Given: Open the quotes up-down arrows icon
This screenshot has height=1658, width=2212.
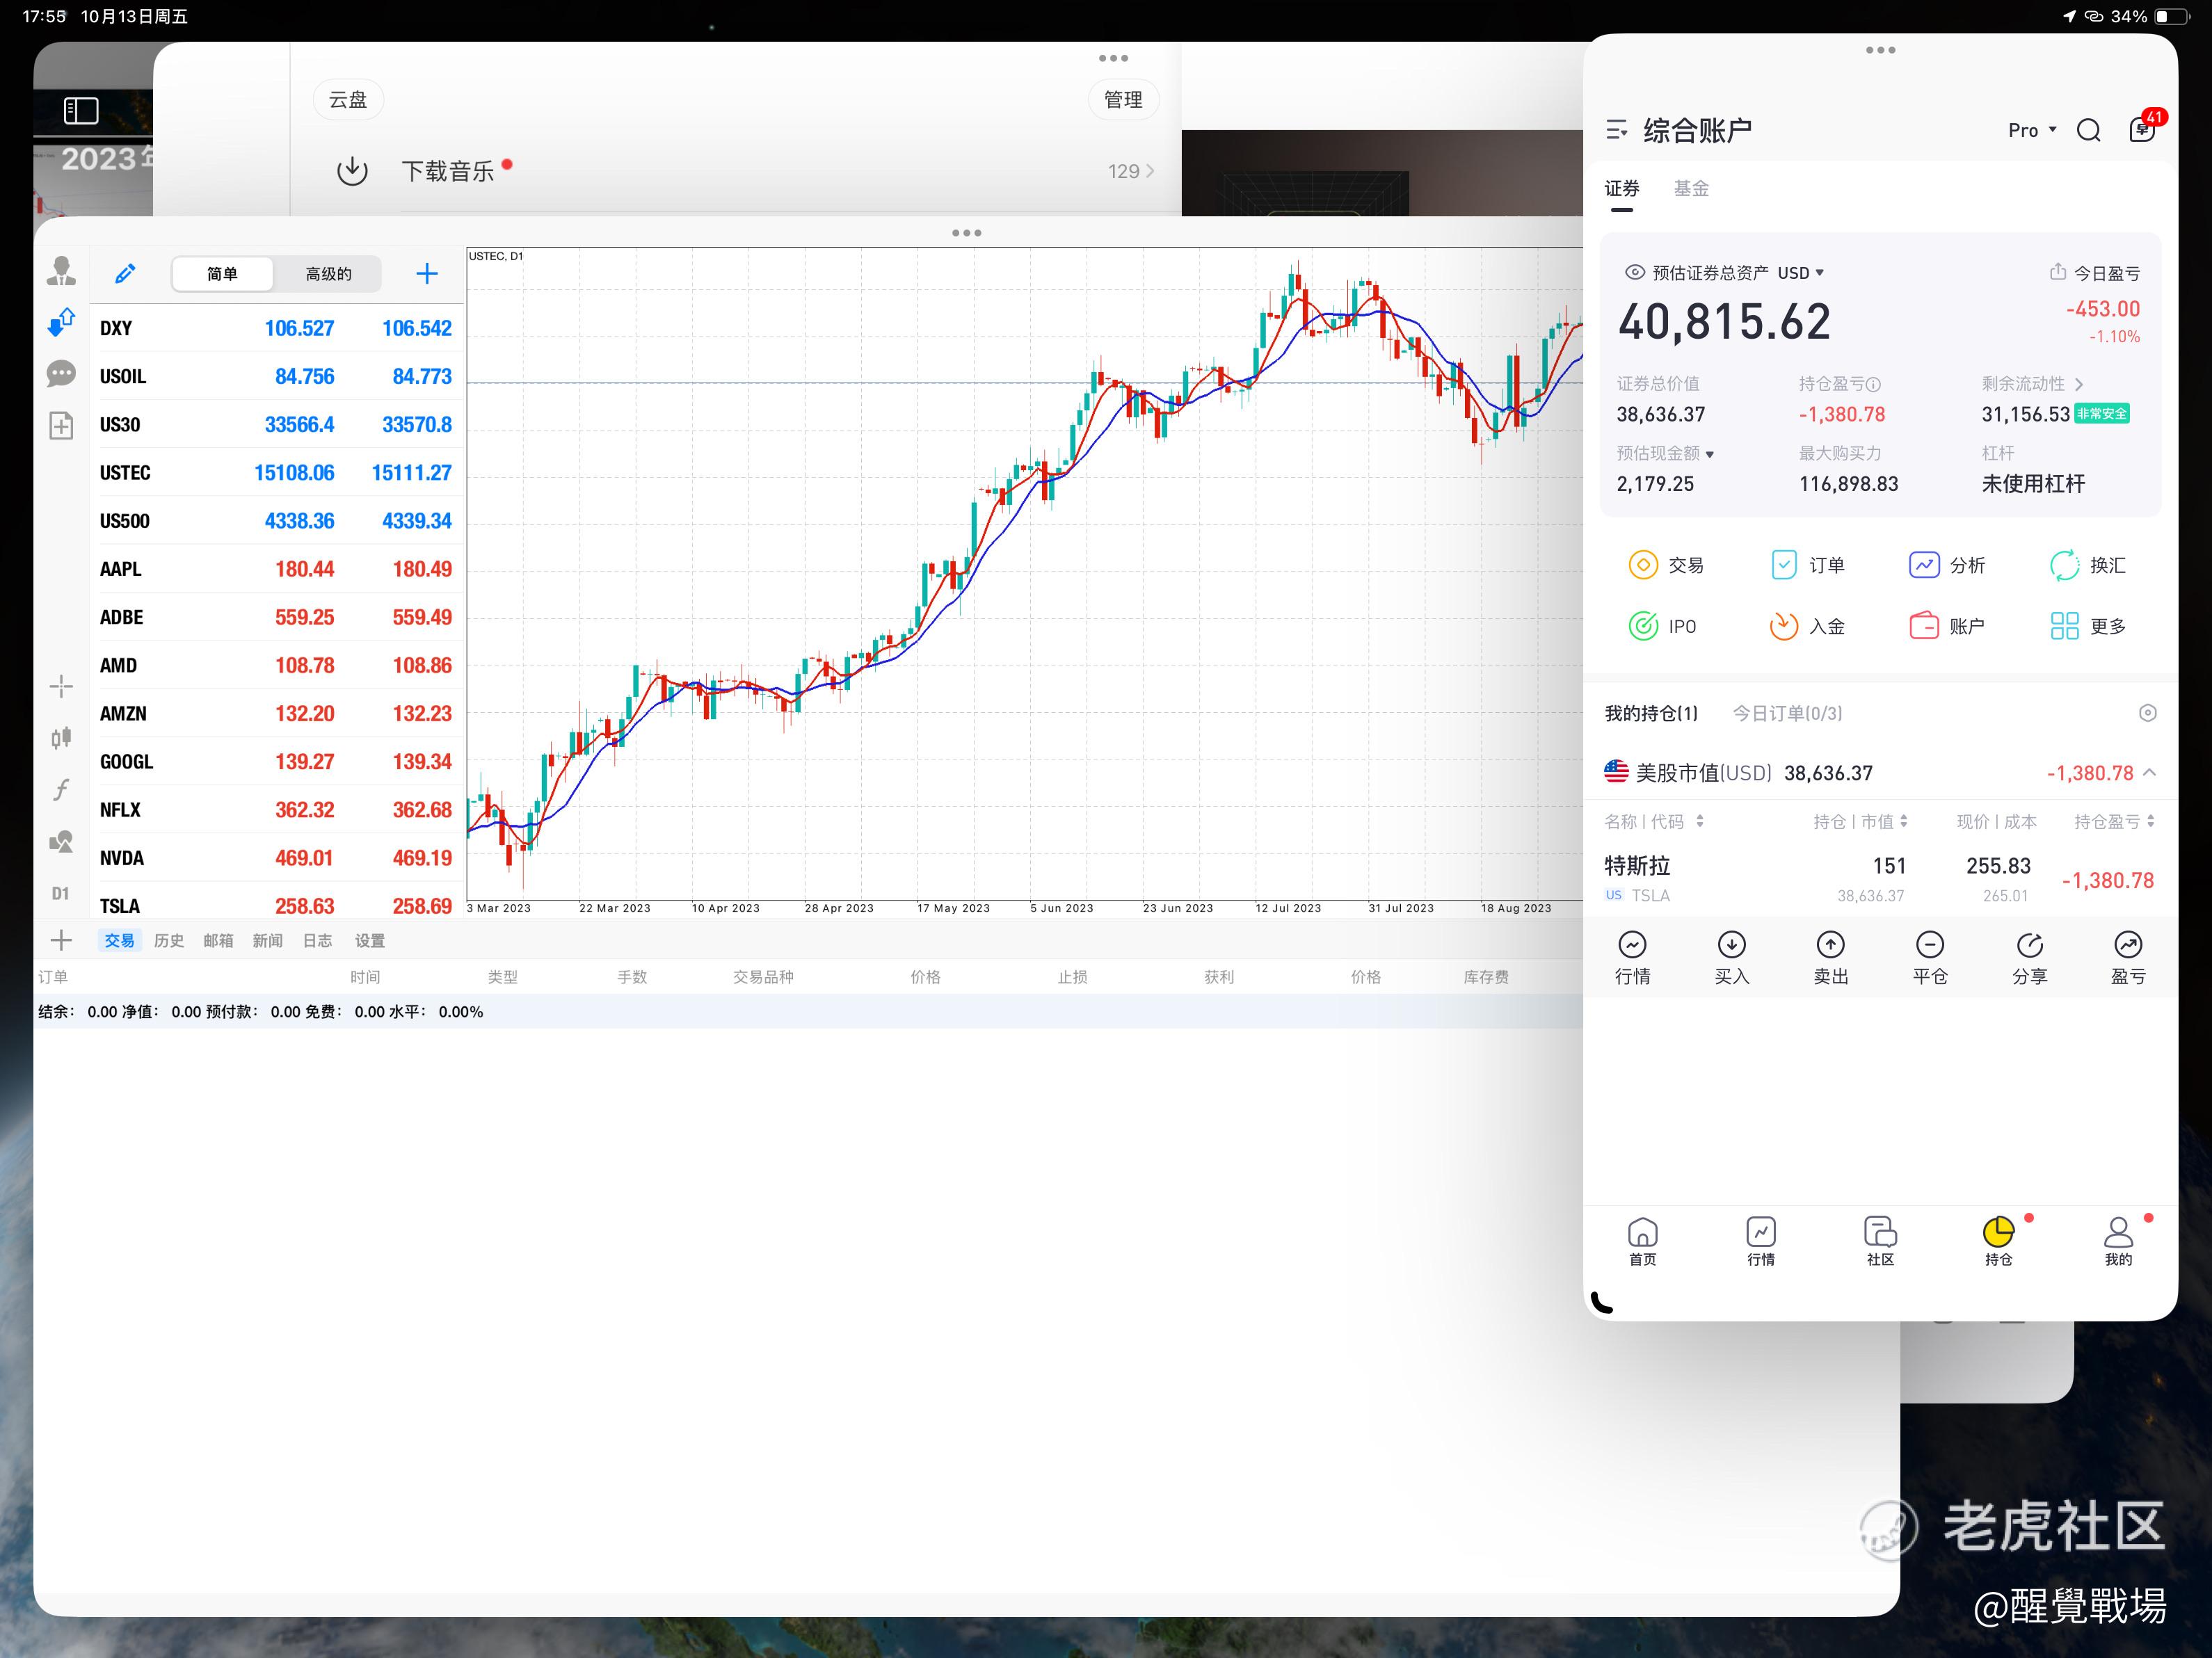Looking at the screenshot, I should click(x=61, y=322).
